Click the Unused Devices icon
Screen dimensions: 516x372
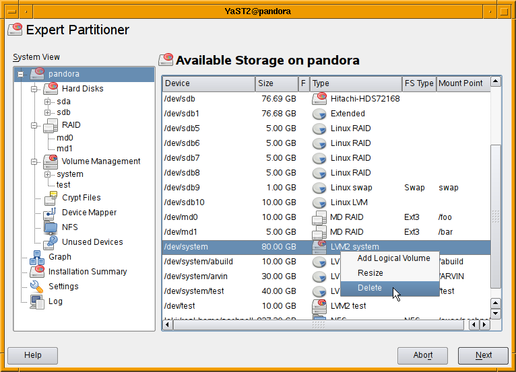pyautogui.click(x=51, y=242)
